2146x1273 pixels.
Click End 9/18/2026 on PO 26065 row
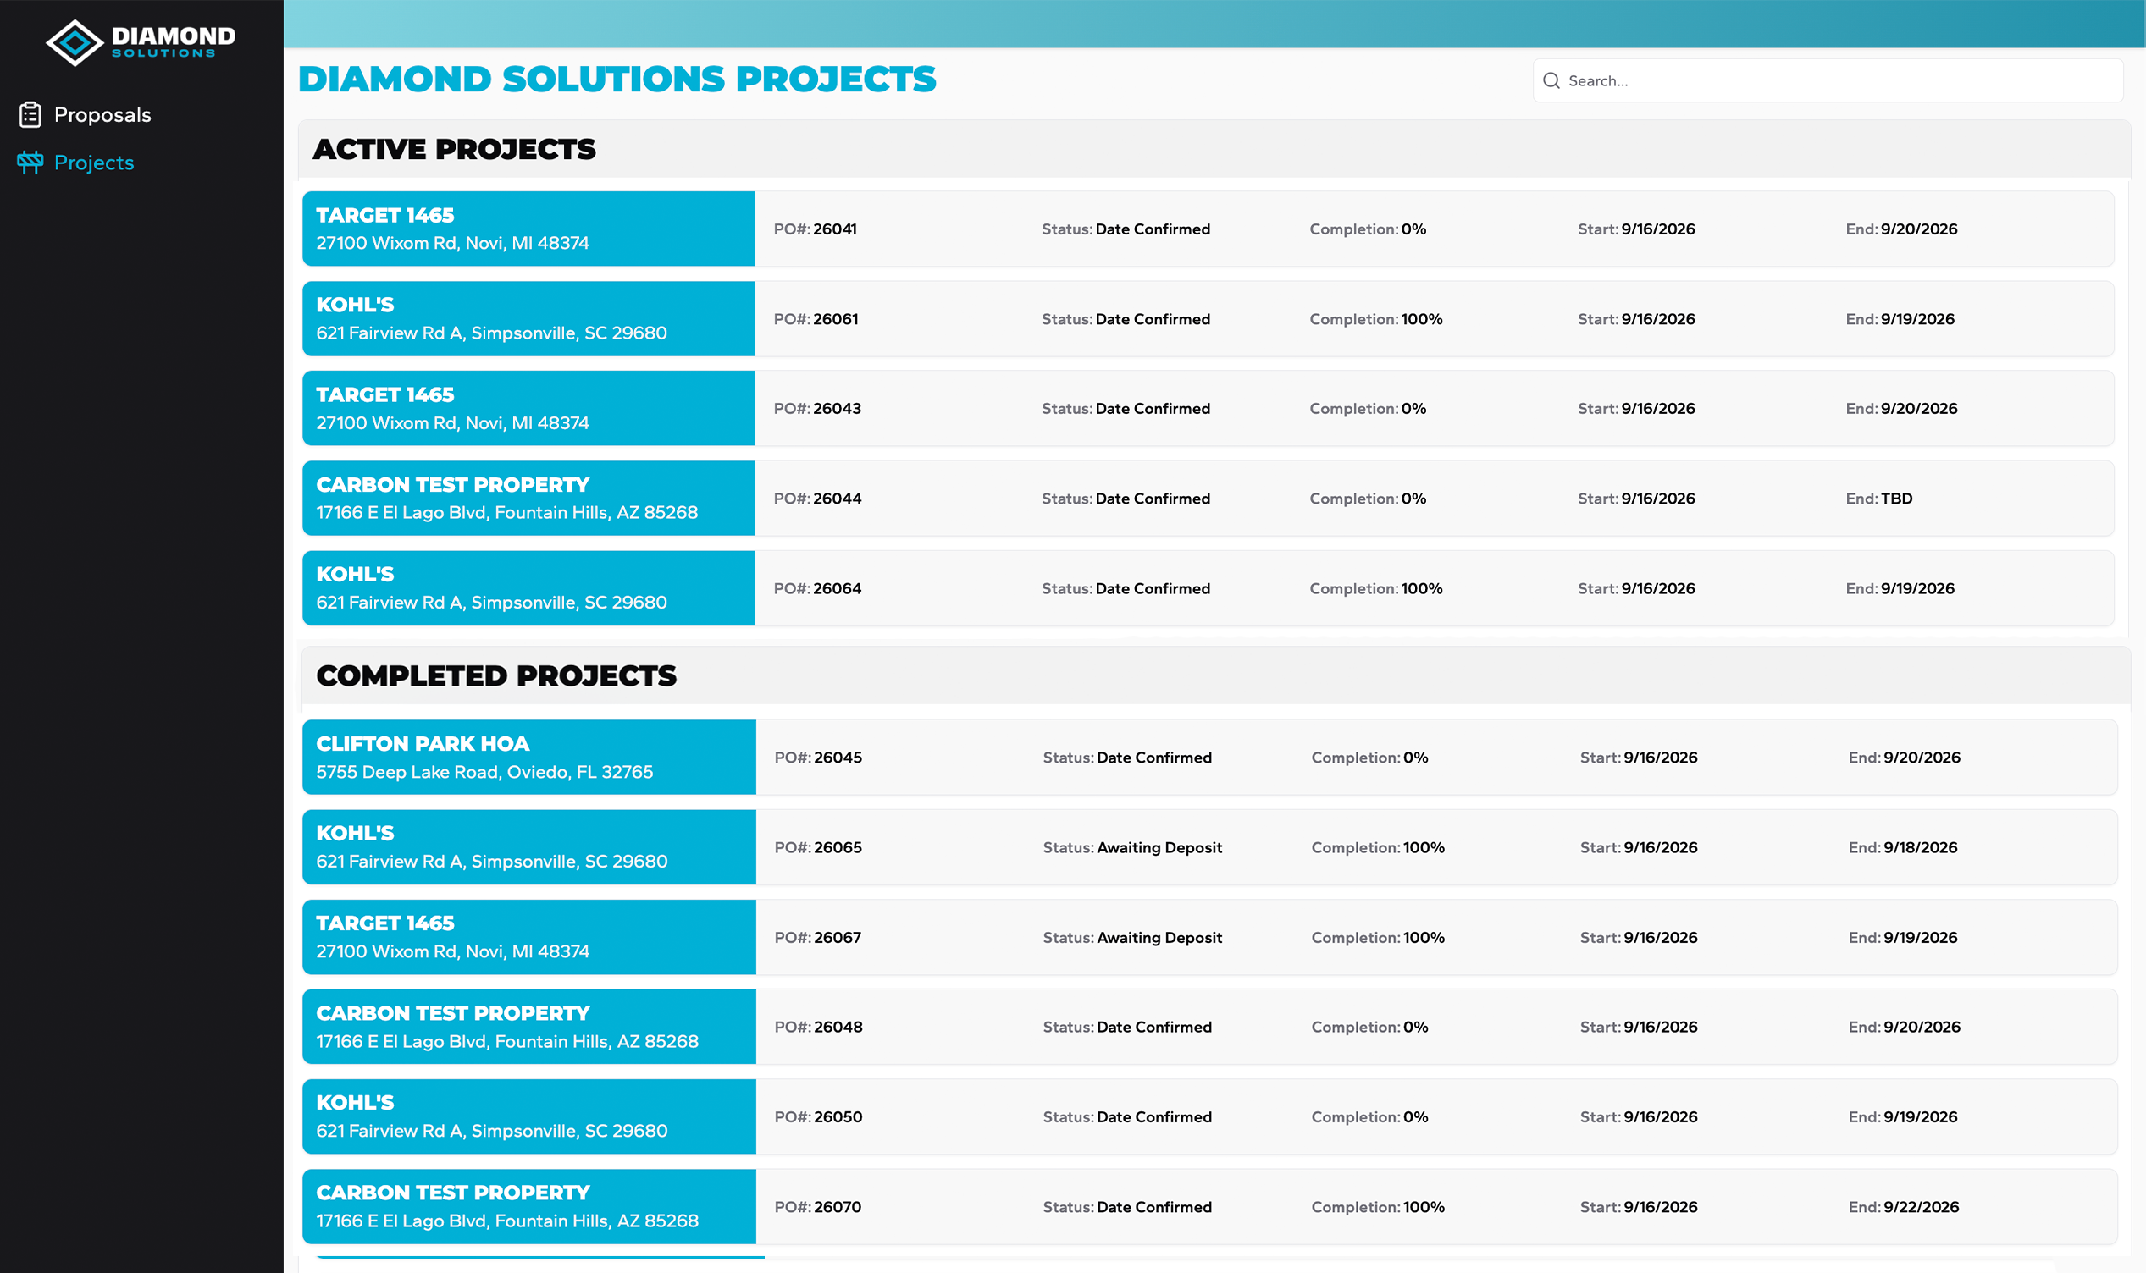[x=1902, y=847]
